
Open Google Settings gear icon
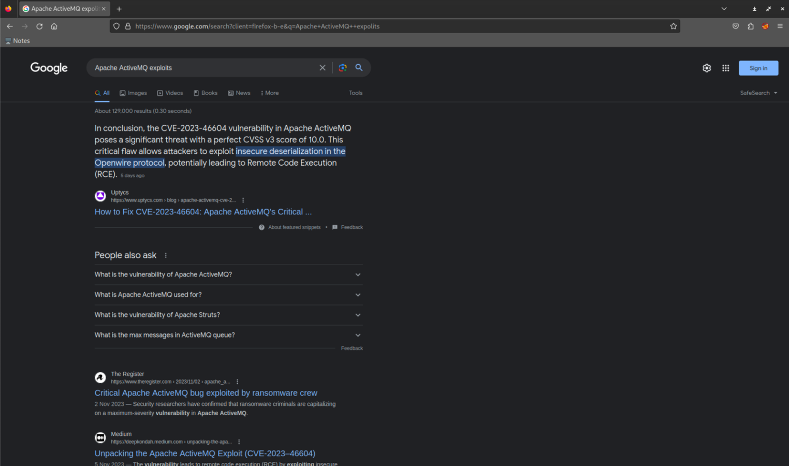click(707, 68)
